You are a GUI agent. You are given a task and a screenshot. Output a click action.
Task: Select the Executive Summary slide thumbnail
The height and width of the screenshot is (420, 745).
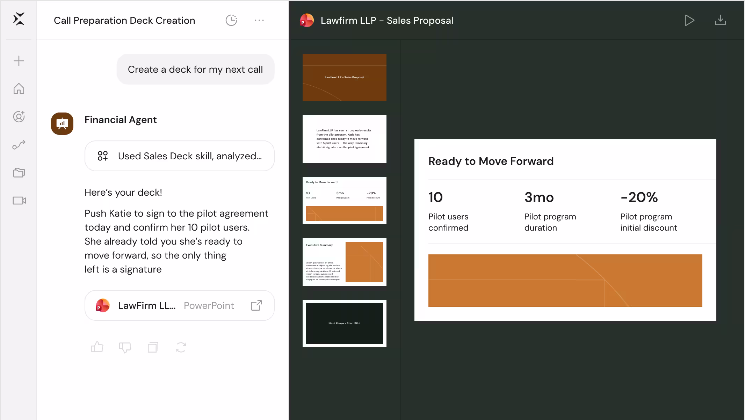click(x=345, y=262)
